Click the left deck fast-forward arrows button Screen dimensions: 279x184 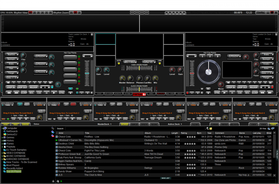coord(16,93)
